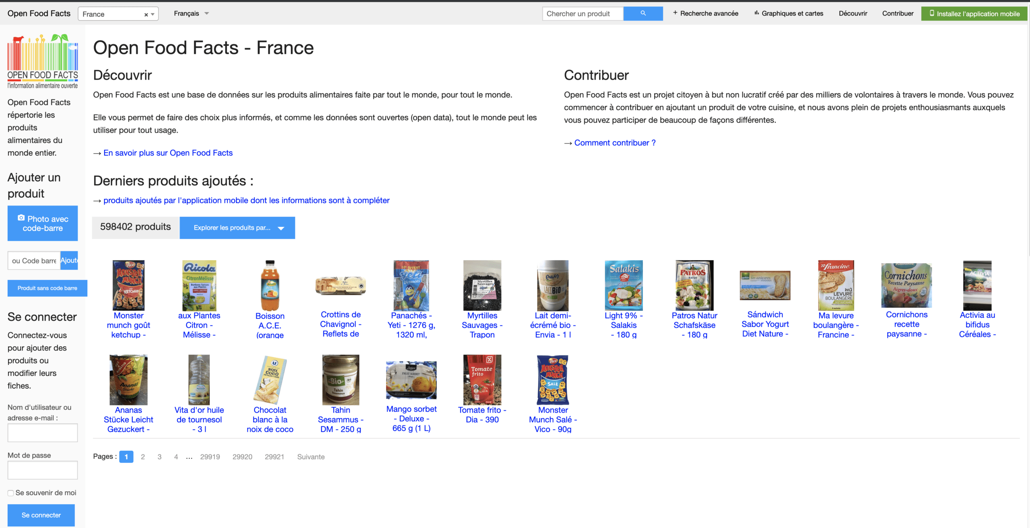Open Cornichons recette paysanne image
1030x528 pixels.
(x=906, y=286)
